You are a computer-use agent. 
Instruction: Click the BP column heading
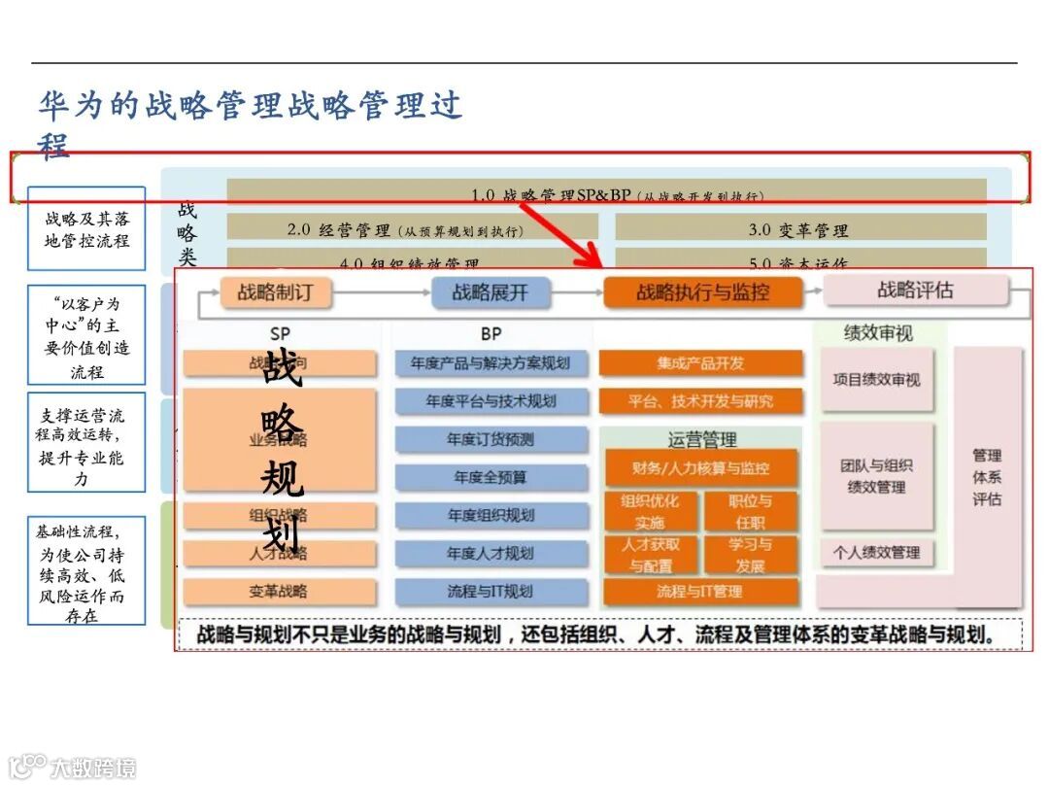click(x=491, y=333)
